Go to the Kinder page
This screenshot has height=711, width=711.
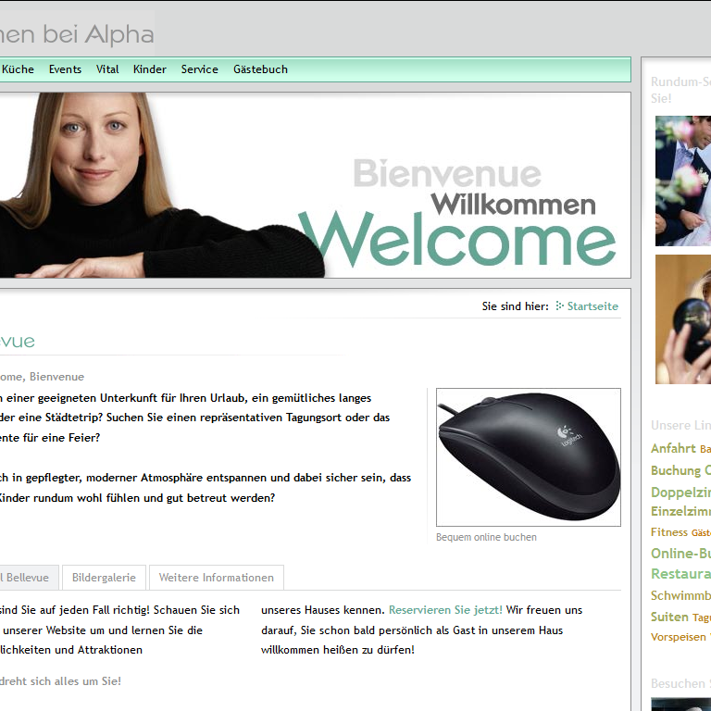click(150, 69)
